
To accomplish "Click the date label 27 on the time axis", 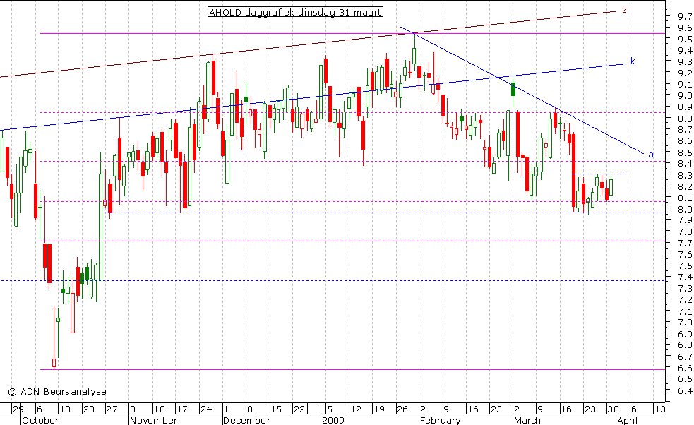I will [x=112, y=409].
